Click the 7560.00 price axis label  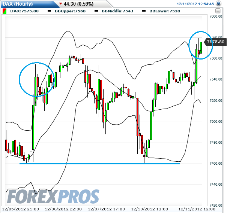tap(216, 58)
